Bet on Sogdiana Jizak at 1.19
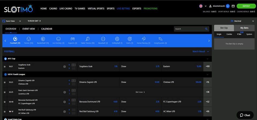The height and width of the screenshot is (120, 257). point(98,66)
